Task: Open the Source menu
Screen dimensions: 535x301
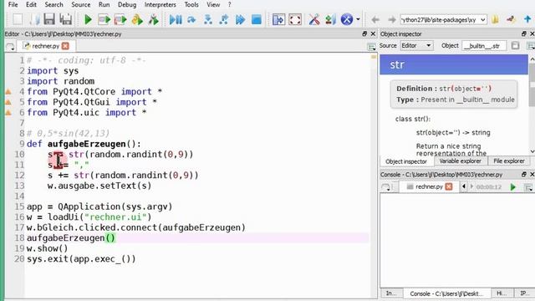Action: pos(81,5)
